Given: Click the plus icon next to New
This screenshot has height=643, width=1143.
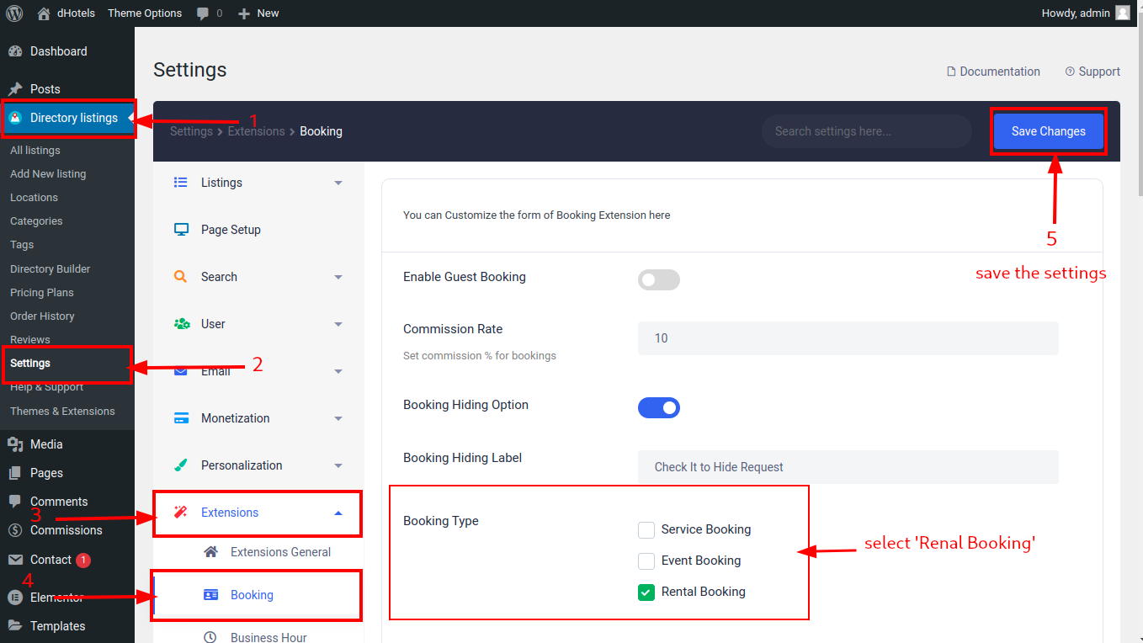Looking at the screenshot, I should tap(244, 13).
